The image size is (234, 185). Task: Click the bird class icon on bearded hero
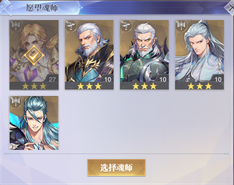tap(71, 26)
